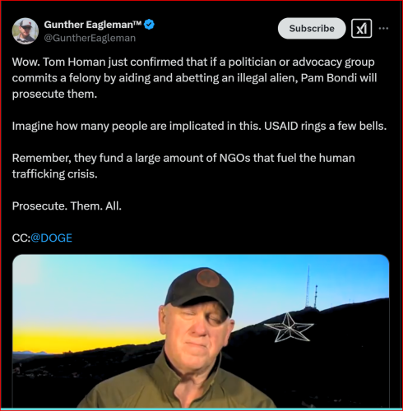The image size is (403, 411).
Task: Visit the @GuntherEagleman handle link
Action: pos(90,38)
